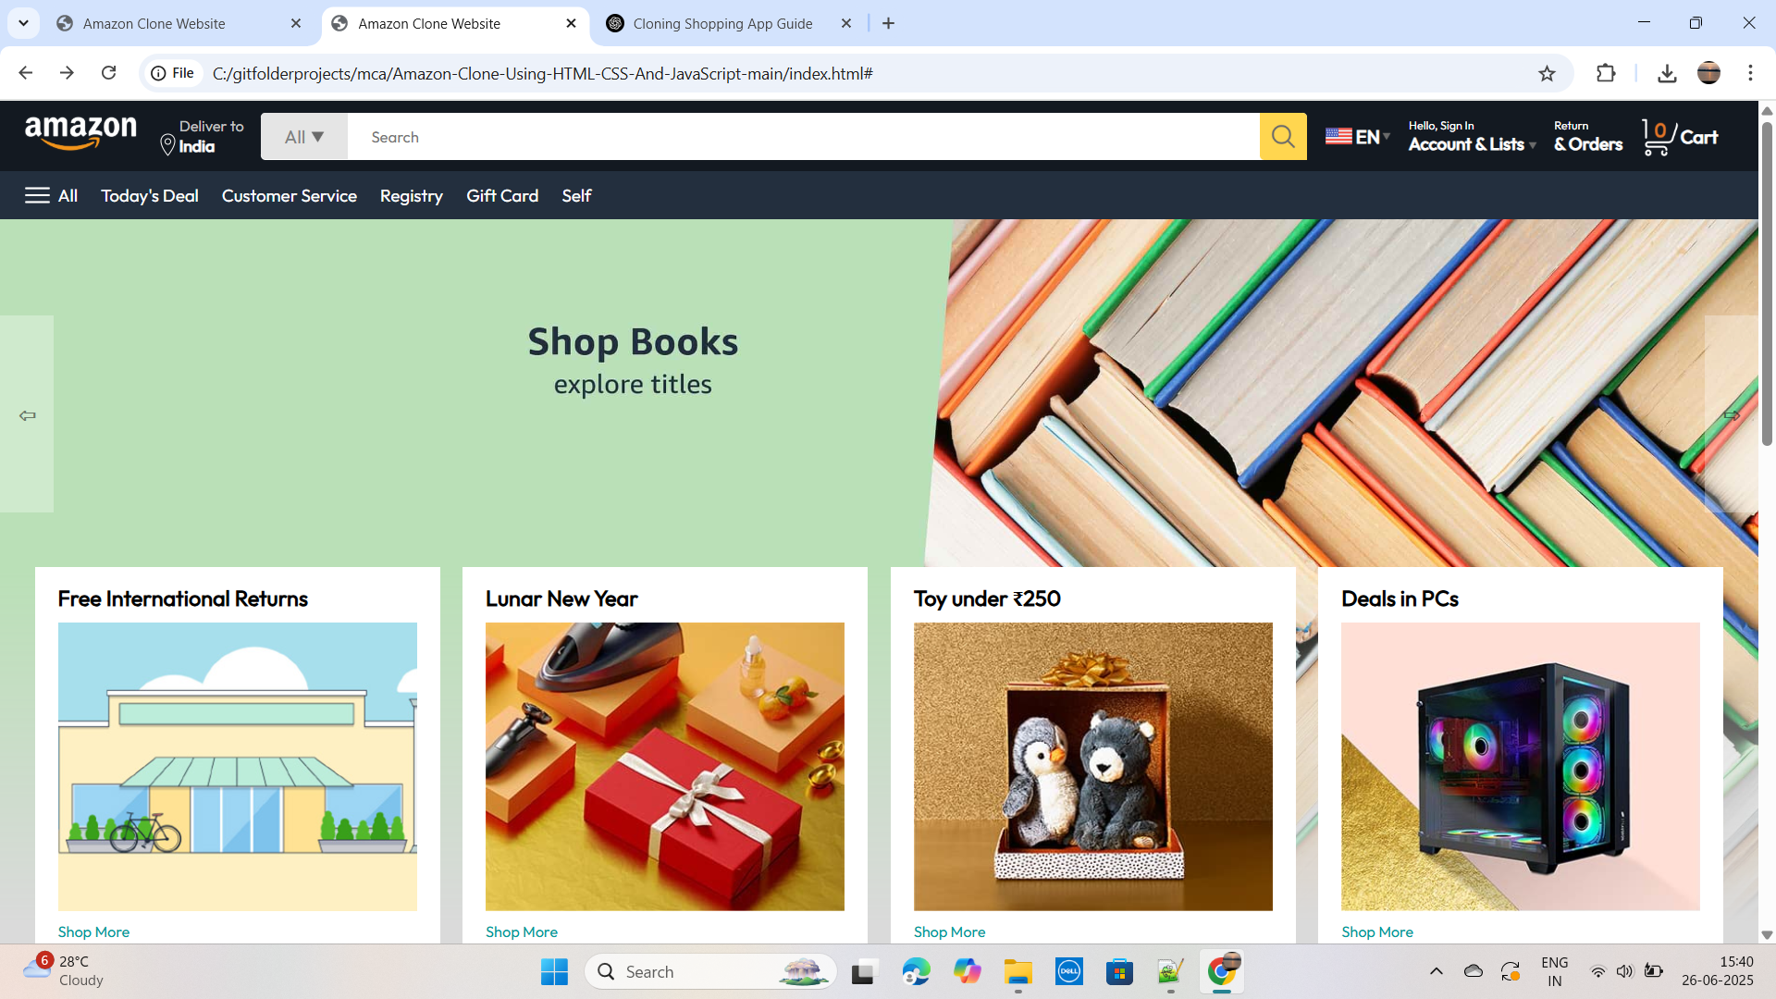Click the Amazon logo

pyautogui.click(x=81, y=134)
